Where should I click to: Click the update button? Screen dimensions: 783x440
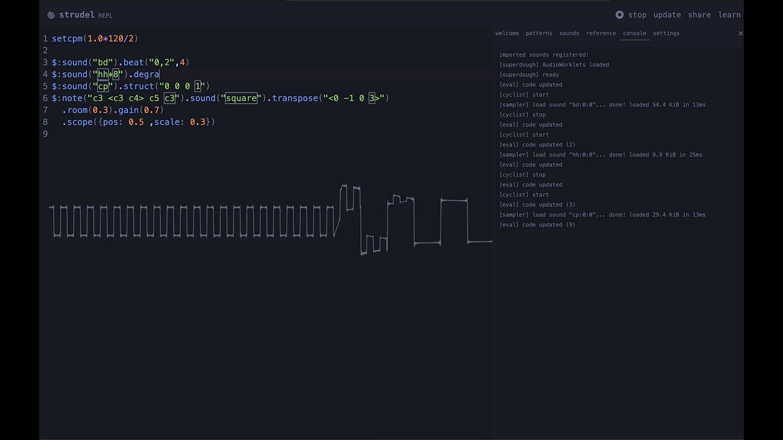tap(667, 15)
